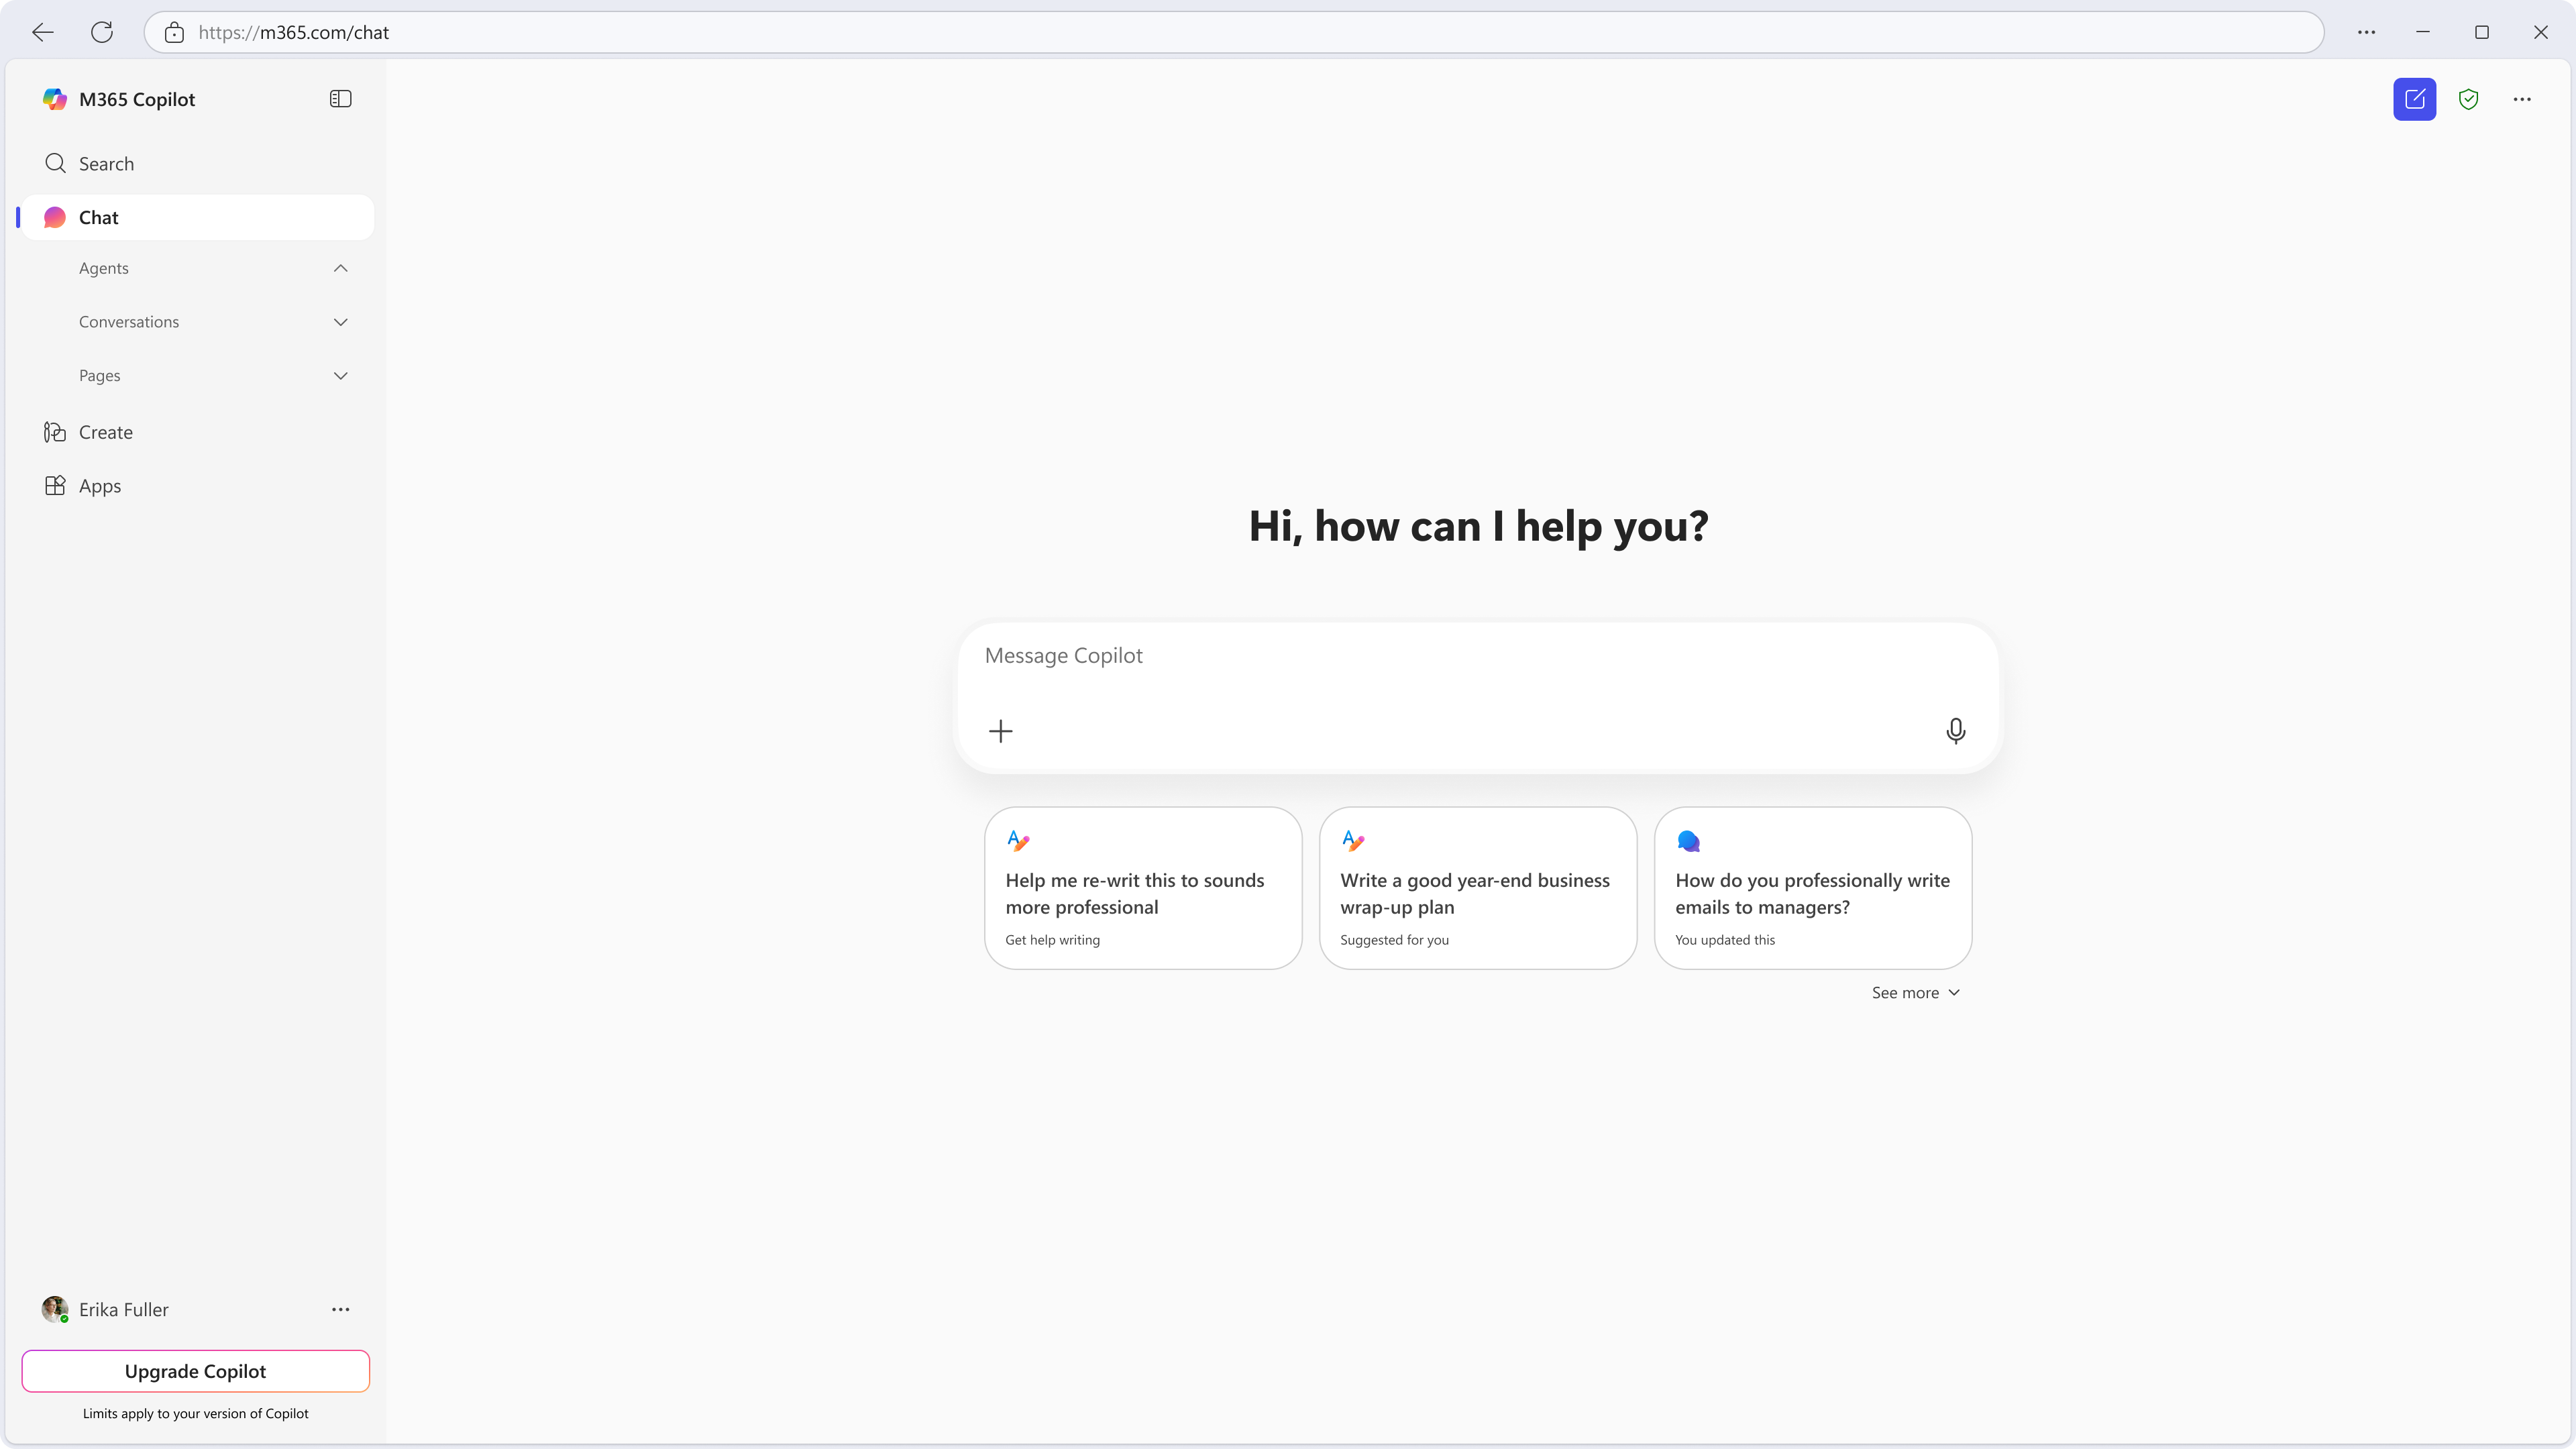Click Erika Fuller's profile avatar
The height and width of the screenshot is (1449, 2576).
point(55,1309)
